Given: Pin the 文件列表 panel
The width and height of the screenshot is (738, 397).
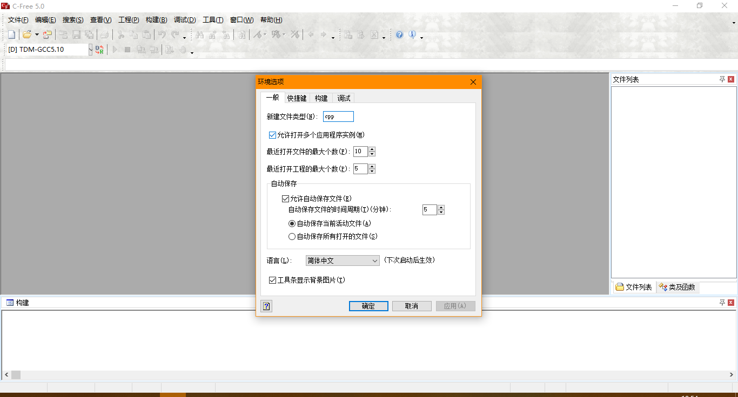Looking at the screenshot, I should click(x=722, y=79).
